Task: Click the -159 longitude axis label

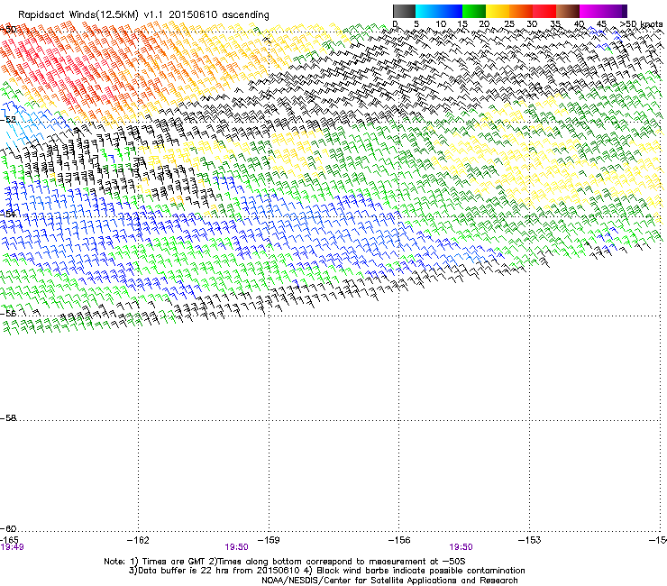Action: point(269,540)
